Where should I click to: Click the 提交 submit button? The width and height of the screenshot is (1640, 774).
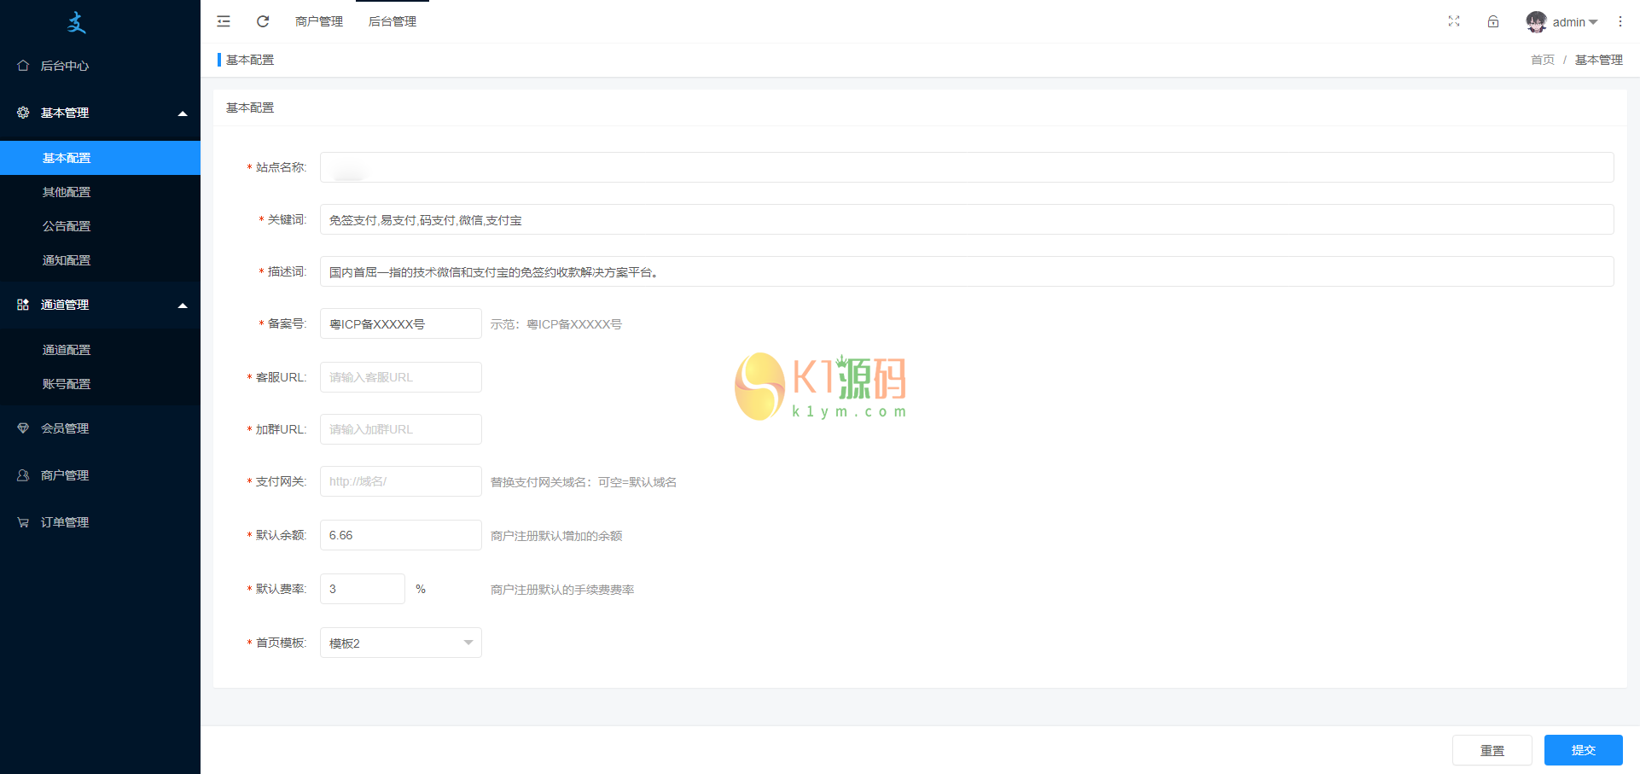click(x=1584, y=750)
